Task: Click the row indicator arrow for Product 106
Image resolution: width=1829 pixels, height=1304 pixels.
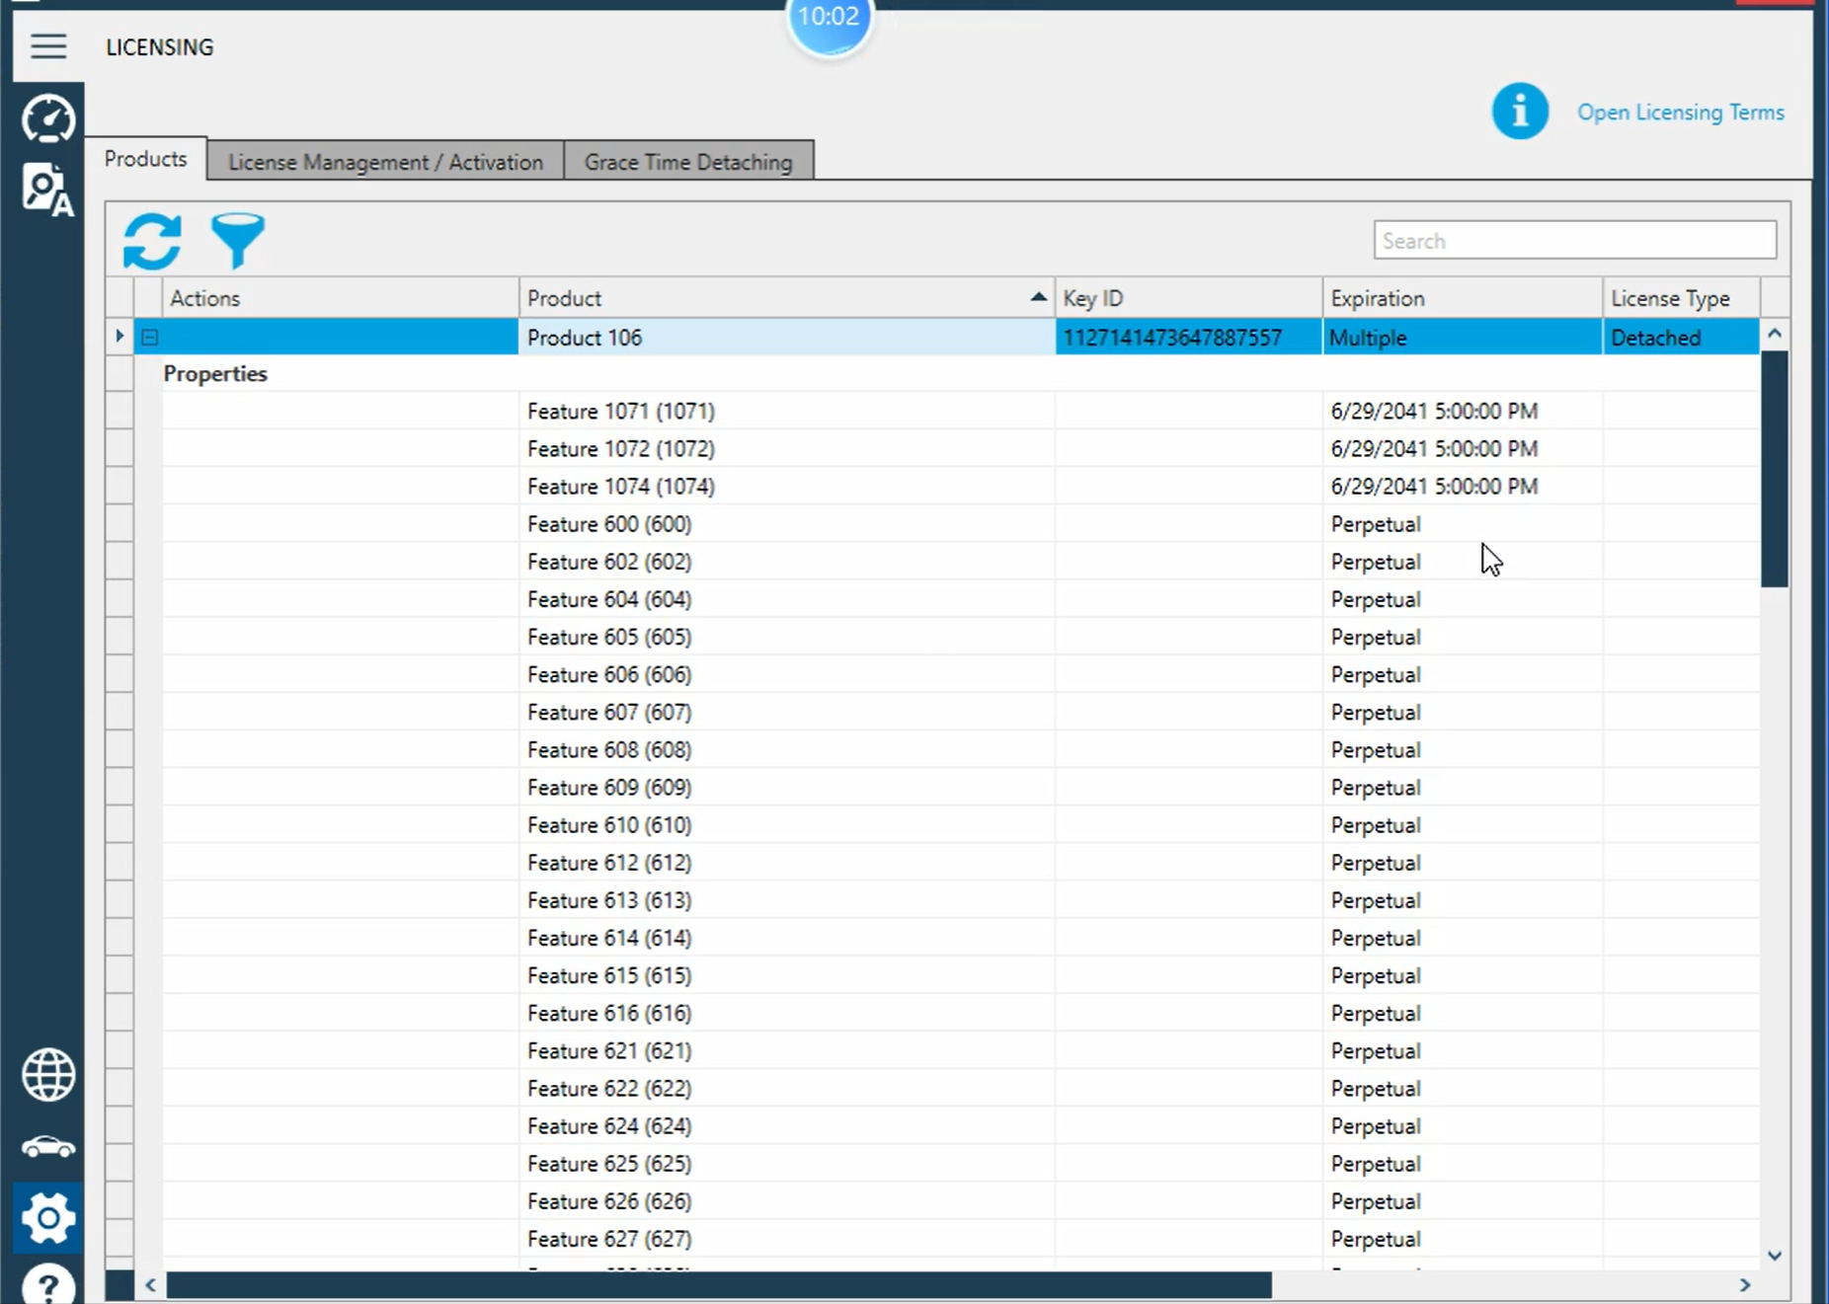Action: [119, 337]
